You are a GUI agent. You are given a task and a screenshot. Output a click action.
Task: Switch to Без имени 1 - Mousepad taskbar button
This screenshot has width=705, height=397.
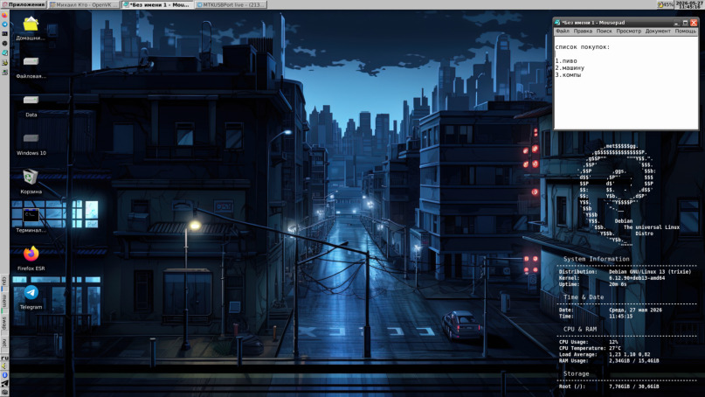pyautogui.click(x=157, y=4)
